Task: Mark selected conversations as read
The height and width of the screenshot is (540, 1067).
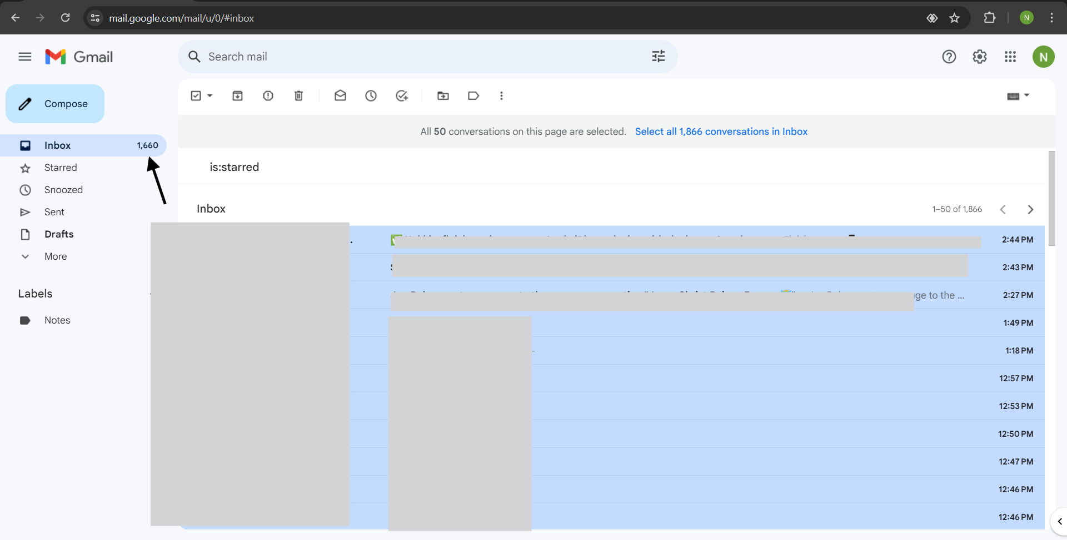Action: (x=340, y=96)
